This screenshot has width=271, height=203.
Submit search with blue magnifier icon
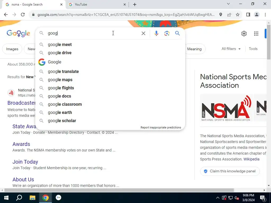[177, 33]
